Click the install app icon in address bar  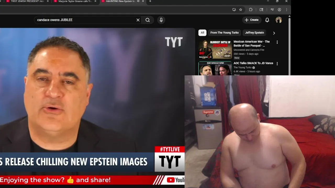click(x=234, y=10)
